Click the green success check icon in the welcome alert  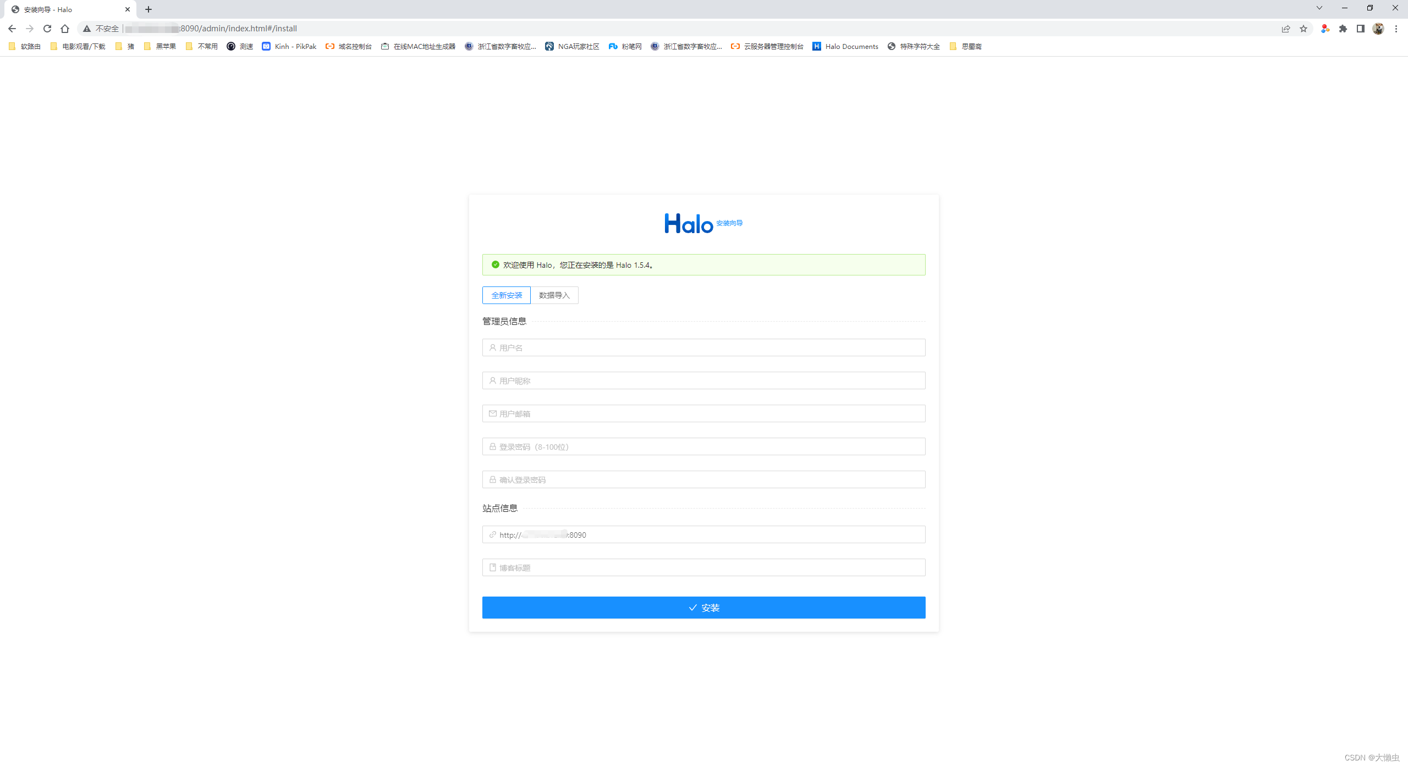496,264
